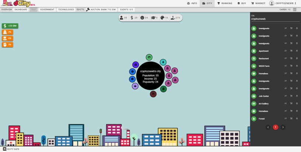Screen dimensions: 301x152
Task: Burn the Restaurant card with its flame icon
Action: pos(297,58)
